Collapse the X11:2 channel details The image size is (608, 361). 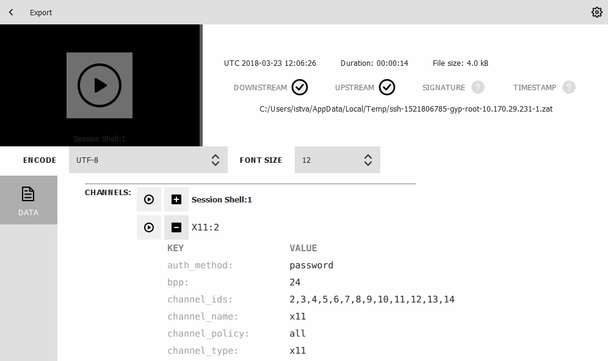(x=176, y=227)
